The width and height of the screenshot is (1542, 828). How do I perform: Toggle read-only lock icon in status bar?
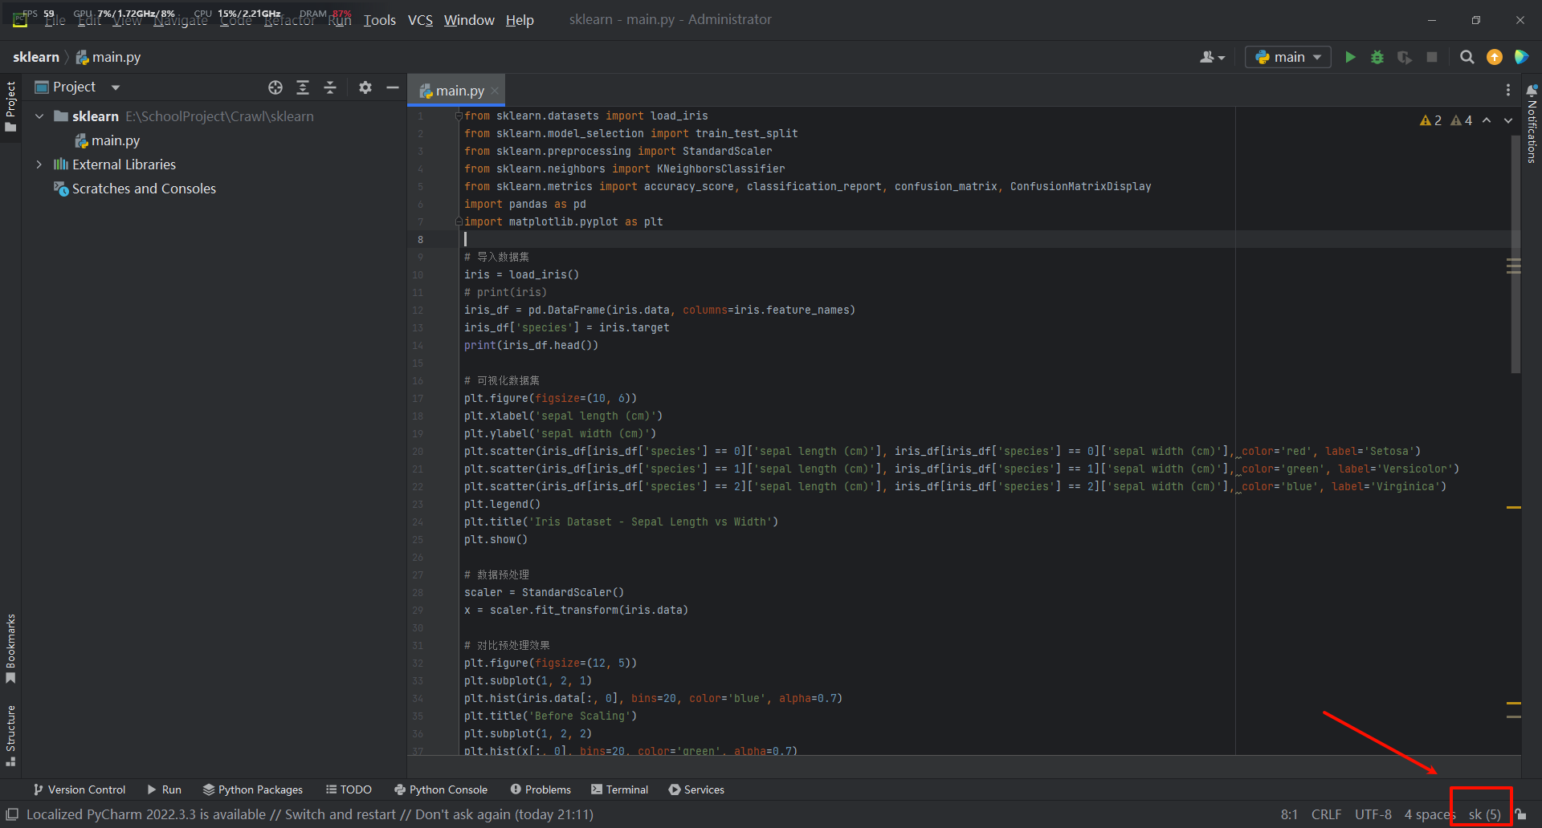point(1521,814)
